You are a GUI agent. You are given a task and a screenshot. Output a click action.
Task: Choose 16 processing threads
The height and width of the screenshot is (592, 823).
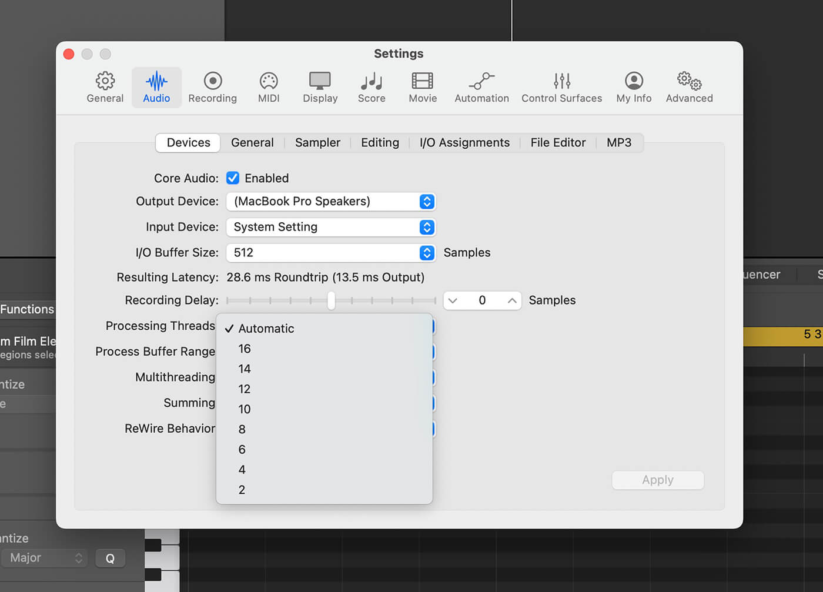pos(324,349)
